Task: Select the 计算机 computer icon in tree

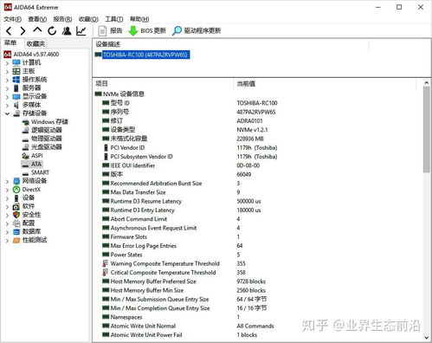Action: pyautogui.click(x=16, y=62)
